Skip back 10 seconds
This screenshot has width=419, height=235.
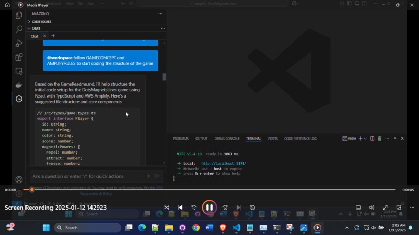coord(194,208)
